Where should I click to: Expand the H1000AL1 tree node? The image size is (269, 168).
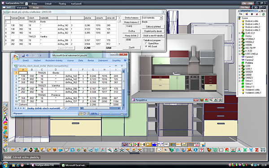coord(240,39)
